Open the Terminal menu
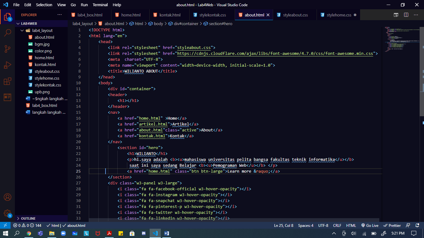This screenshot has width=424, height=238. [100, 5]
